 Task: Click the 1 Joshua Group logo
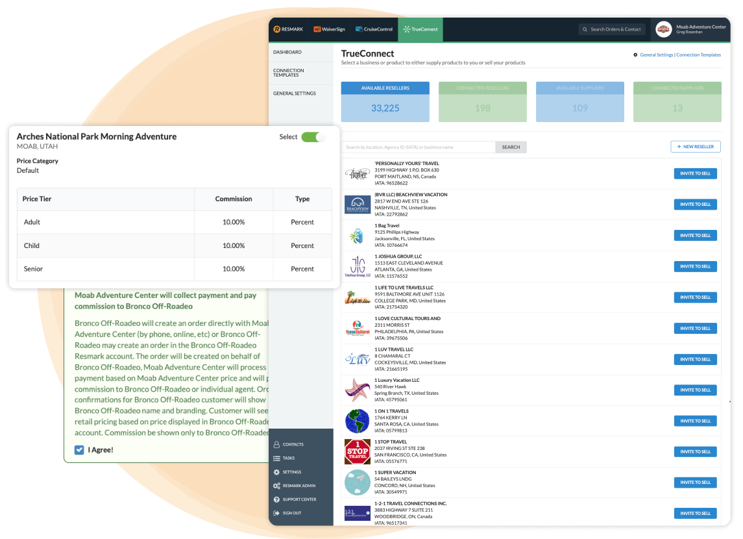coord(358,266)
